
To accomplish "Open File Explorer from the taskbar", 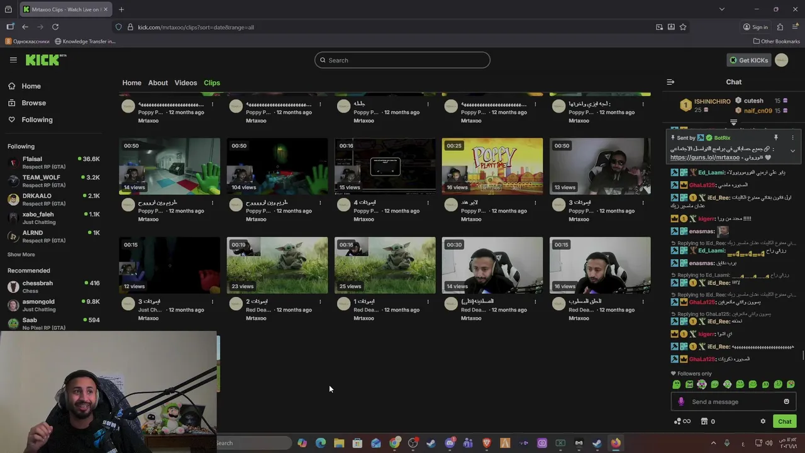I will point(339,443).
